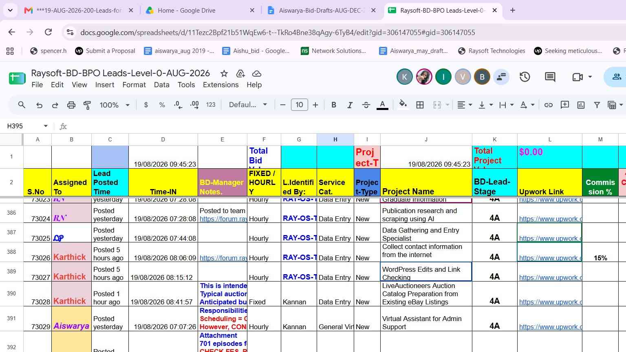This screenshot has height=352, width=626.
Task: Open the Default font dropdown
Action: (x=248, y=105)
